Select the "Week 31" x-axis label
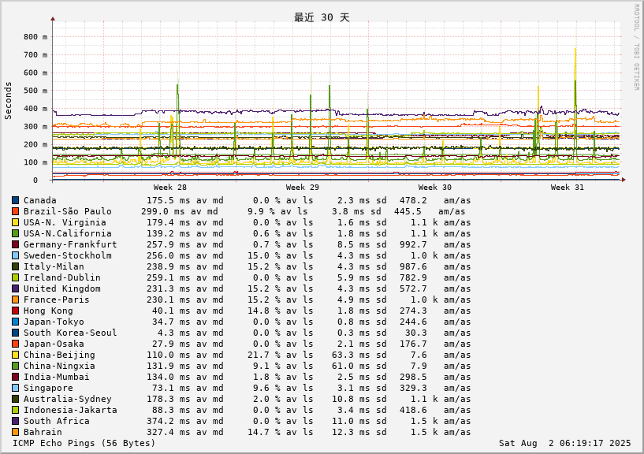Viewport: 644px width, 454px height. [568, 188]
